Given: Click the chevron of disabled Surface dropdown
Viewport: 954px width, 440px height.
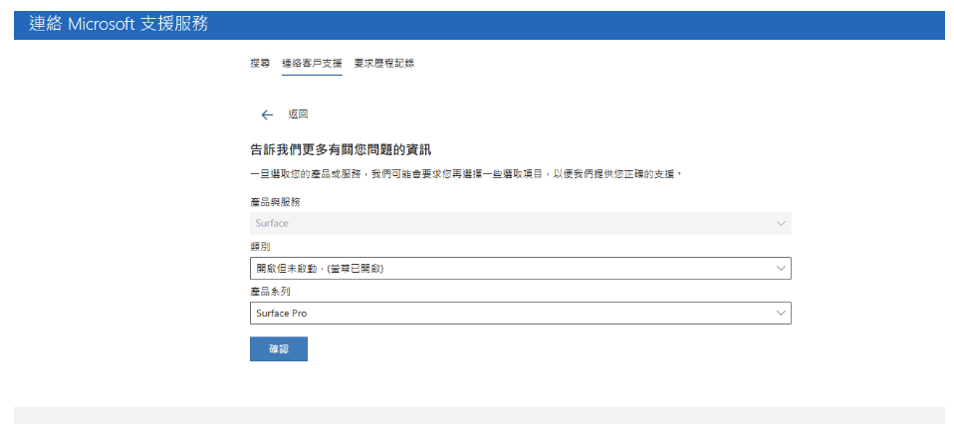Looking at the screenshot, I should point(781,223).
